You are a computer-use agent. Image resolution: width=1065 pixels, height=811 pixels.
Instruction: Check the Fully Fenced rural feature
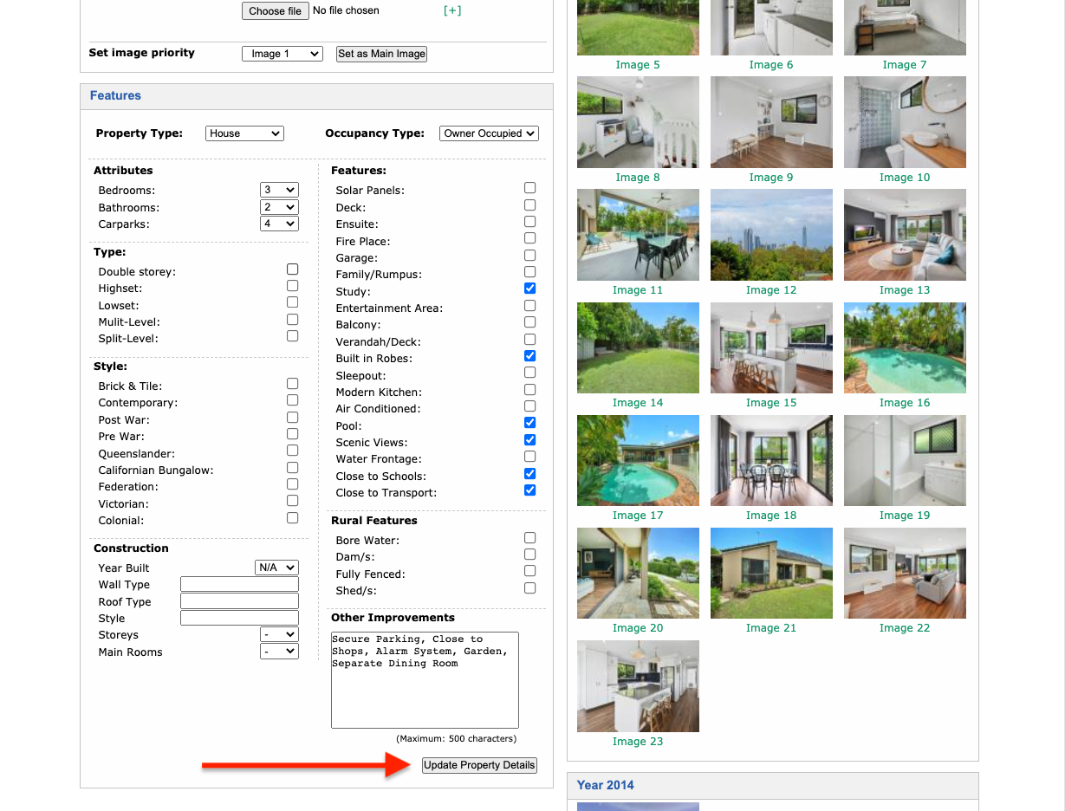click(529, 571)
